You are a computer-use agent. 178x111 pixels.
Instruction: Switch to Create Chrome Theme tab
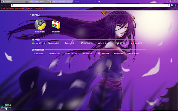tap(36, 2)
